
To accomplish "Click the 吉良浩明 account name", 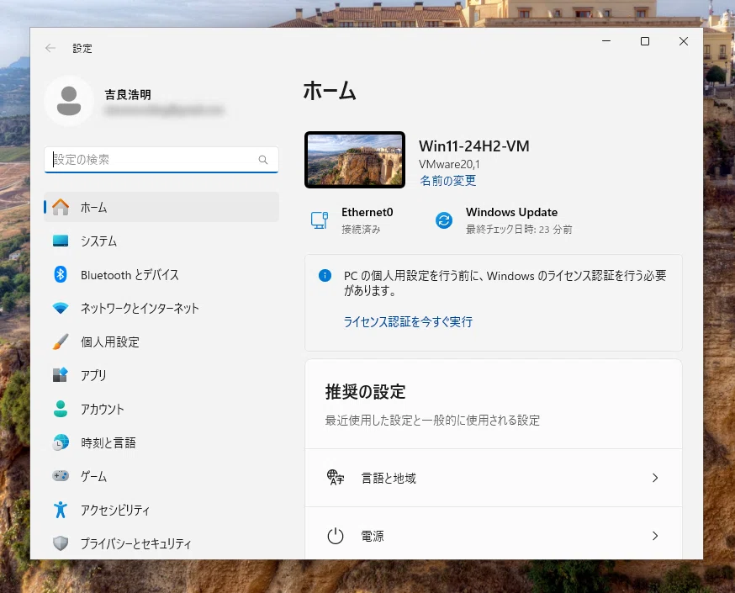I will 128,95.
